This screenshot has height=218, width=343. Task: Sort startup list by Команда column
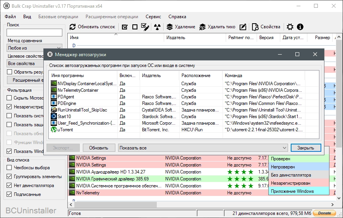click(263, 76)
